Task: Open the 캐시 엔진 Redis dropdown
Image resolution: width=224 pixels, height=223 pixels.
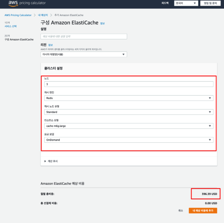Action: point(129,98)
